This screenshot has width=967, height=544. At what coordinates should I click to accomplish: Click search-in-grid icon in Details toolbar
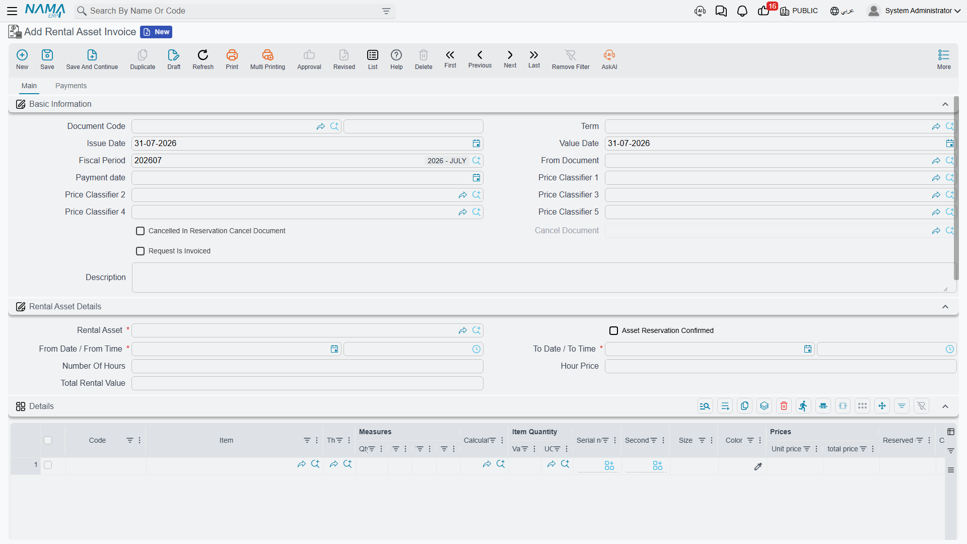click(x=705, y=406)
